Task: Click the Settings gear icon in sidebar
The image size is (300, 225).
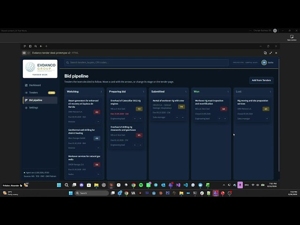Action: click(26, 108)
